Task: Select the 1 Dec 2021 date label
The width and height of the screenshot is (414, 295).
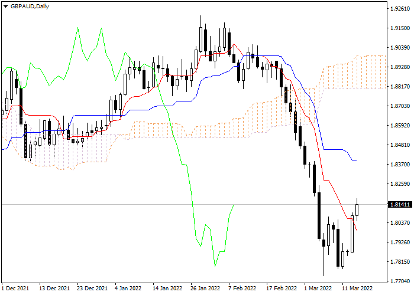Action: click(15, 289)
